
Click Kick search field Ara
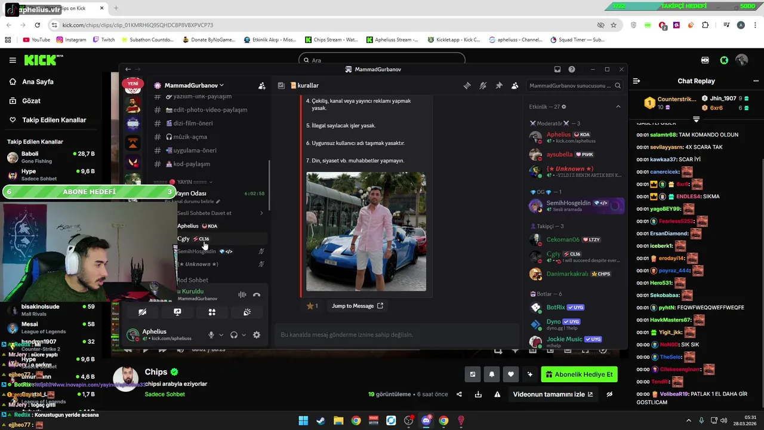pos(382,60)
